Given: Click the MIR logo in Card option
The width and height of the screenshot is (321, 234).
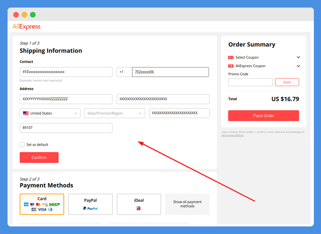Looking at the screenshot, I should coord(55,205).
